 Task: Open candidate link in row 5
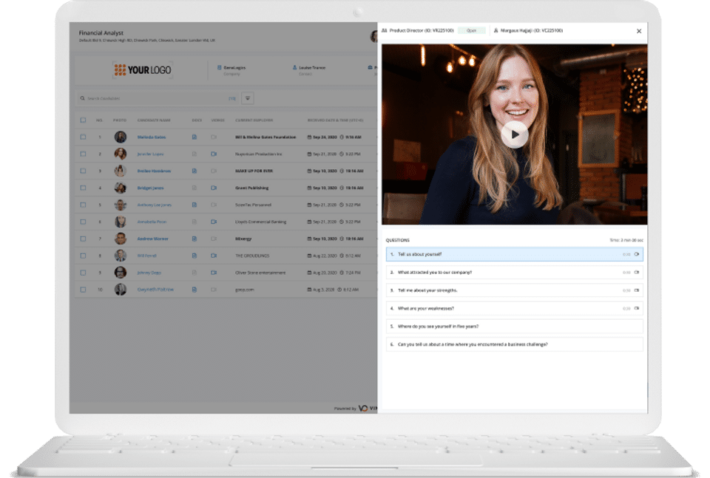tap(155, 205)
